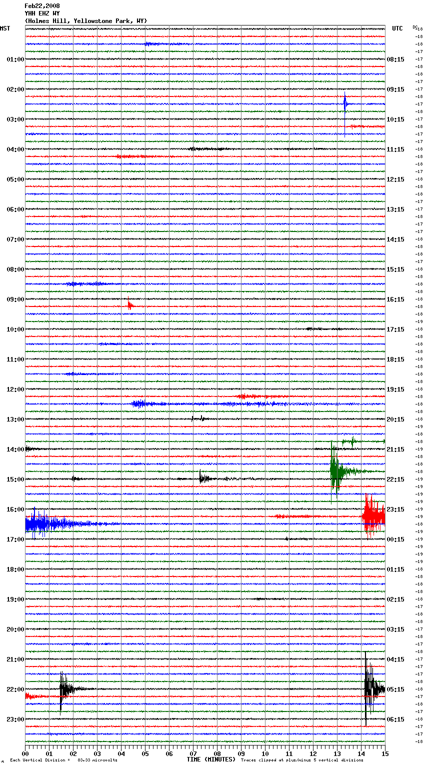Click the 21:15 UTC time label

[x=395, y=449]
